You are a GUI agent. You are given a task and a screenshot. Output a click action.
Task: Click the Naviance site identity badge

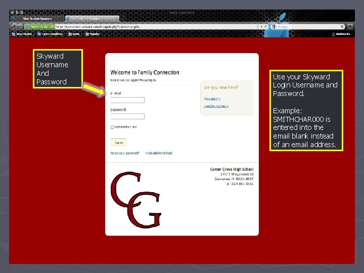[40, 27]
